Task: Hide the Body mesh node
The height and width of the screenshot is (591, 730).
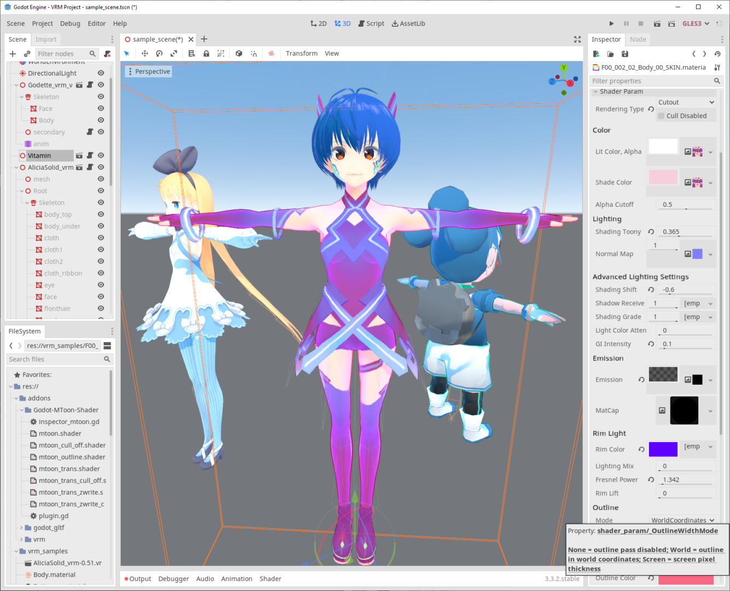Action: pos(101,120)
